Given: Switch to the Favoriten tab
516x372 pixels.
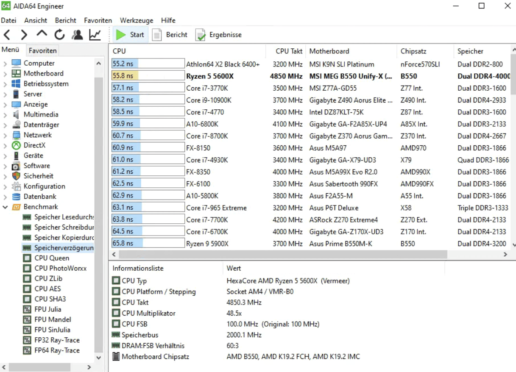Looking at the screenshot, I should pos(42,50).
